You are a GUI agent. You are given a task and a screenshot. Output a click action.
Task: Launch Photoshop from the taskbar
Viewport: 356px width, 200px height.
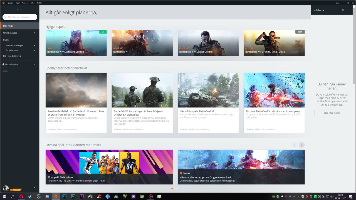click(x=65, y=196)
